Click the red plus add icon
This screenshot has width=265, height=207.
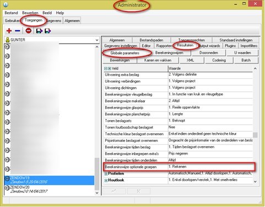(x=9, y=31)
